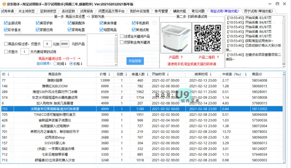Screen dimensions: 291x168
Task: Click the days field containing 1
Action: coord(25,52)
